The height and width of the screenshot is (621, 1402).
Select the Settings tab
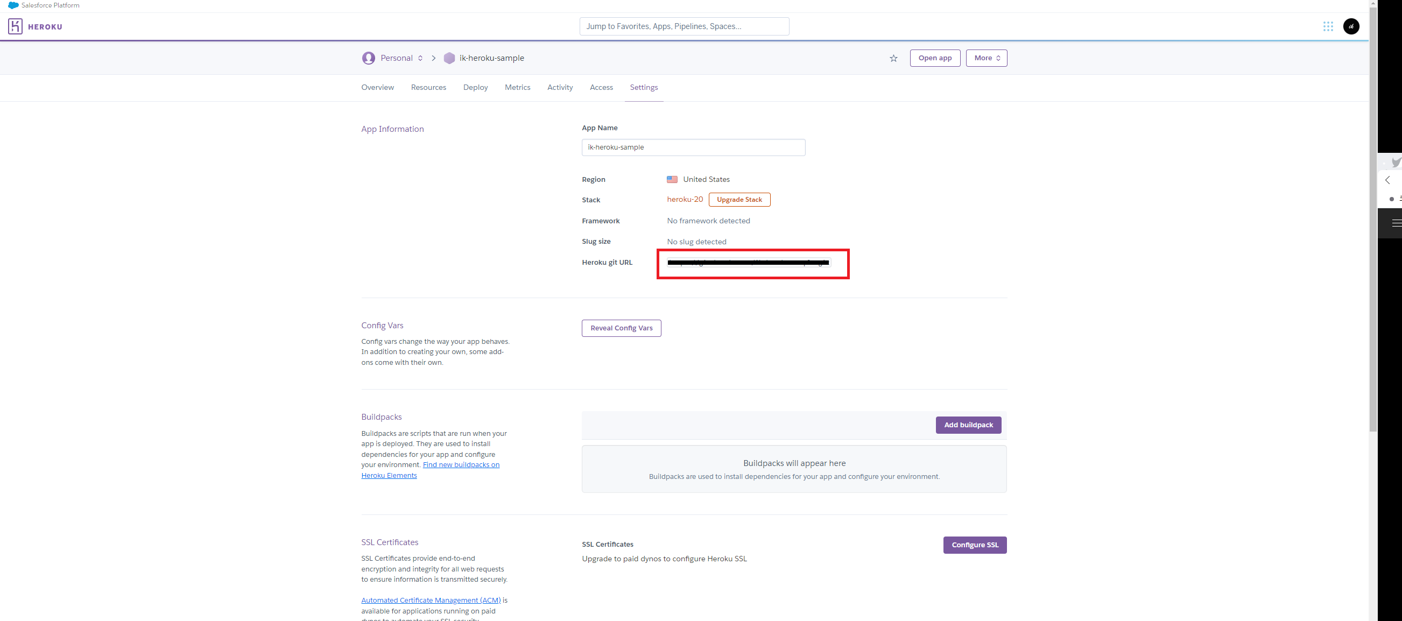tap(643, 88)
